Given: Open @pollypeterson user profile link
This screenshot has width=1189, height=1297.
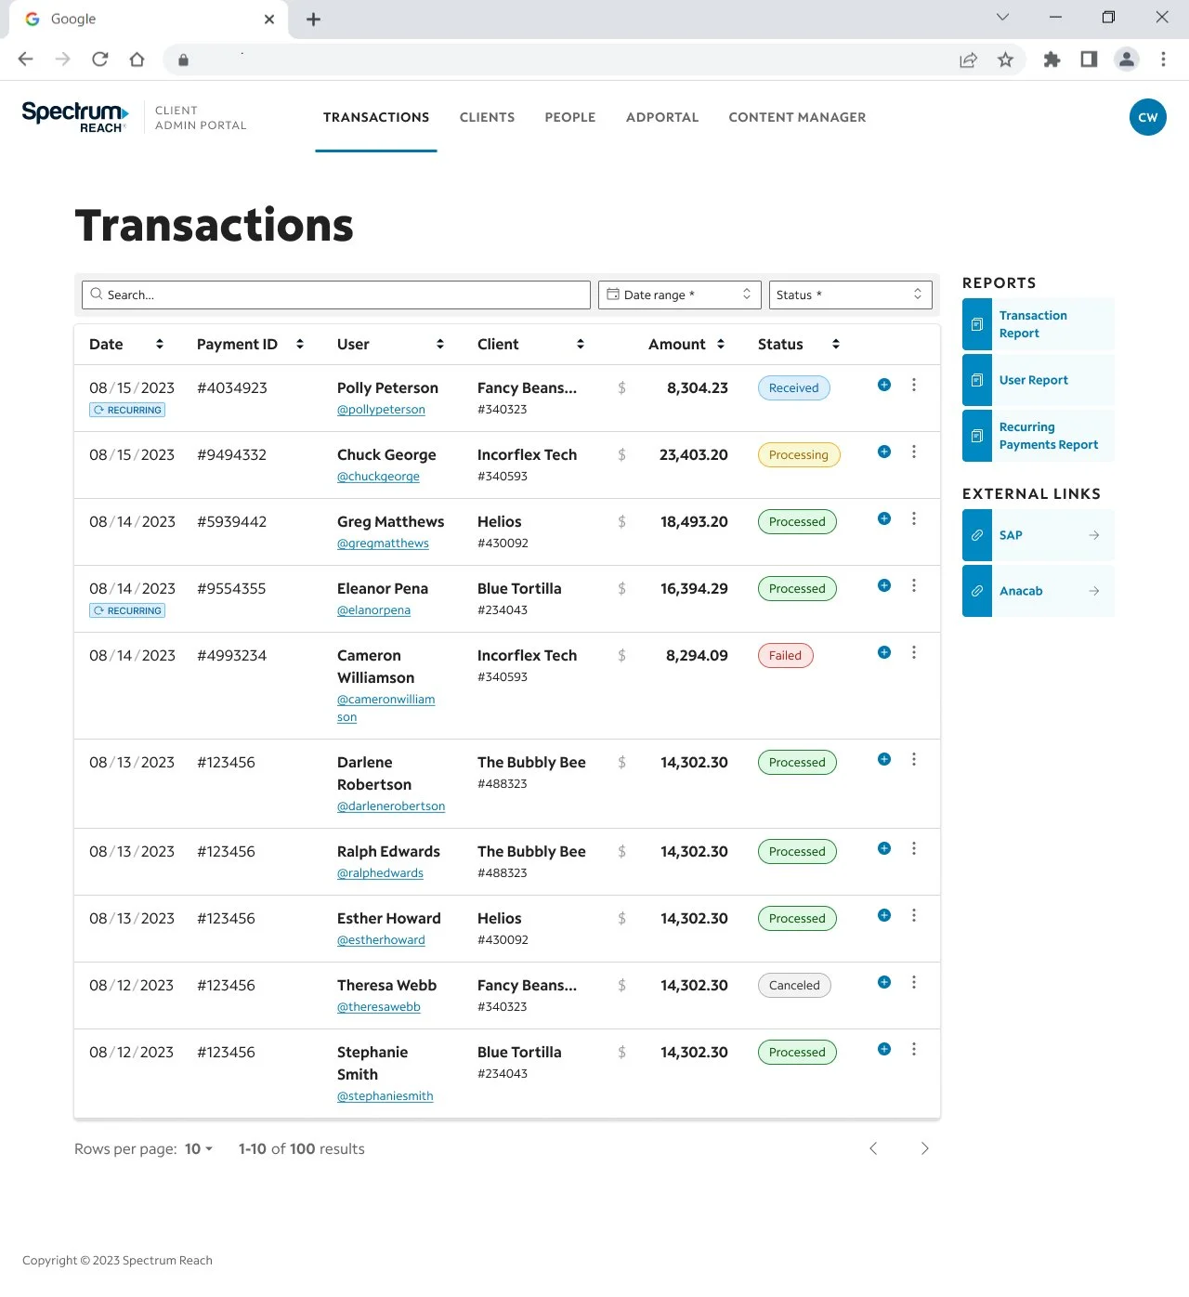Looking at the screenshot, I should point(381,410).
